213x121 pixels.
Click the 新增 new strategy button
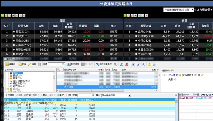click(22, 64)
